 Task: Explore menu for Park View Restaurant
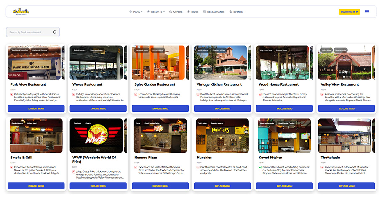(36, 108)
